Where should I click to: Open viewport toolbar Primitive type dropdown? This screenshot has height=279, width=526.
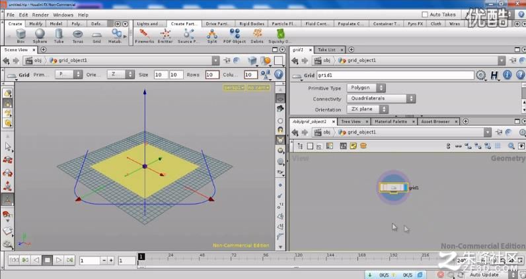pos(69,75)
